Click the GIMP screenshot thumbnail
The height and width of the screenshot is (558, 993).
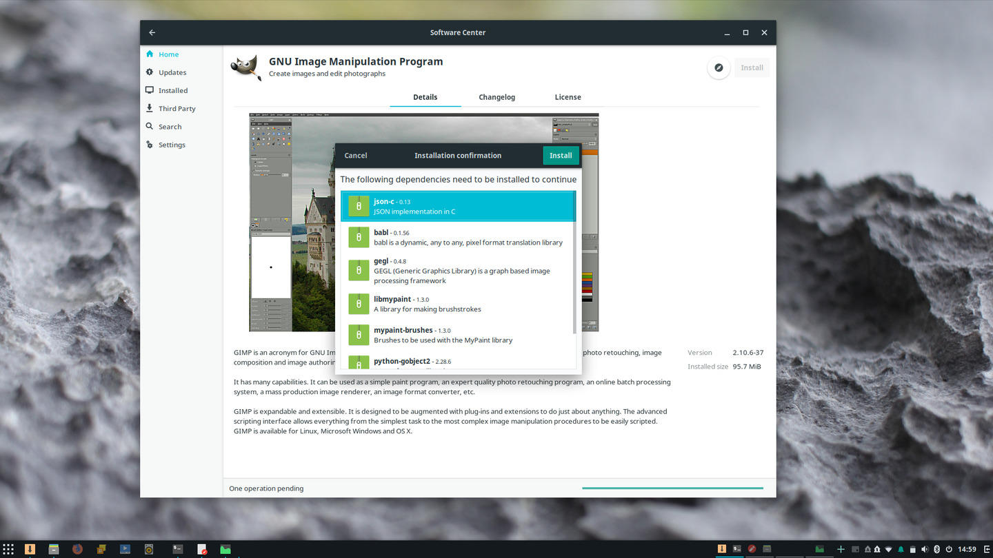pos(423,222)
